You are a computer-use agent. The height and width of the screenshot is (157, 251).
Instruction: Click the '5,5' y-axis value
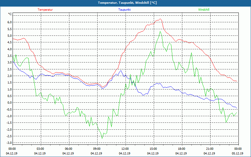click(10, 29)
